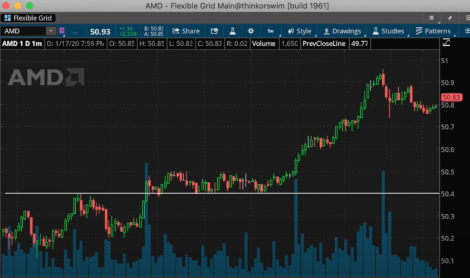Maximize the window with green button
470x278 pixels.
click(x=29, y=5)
